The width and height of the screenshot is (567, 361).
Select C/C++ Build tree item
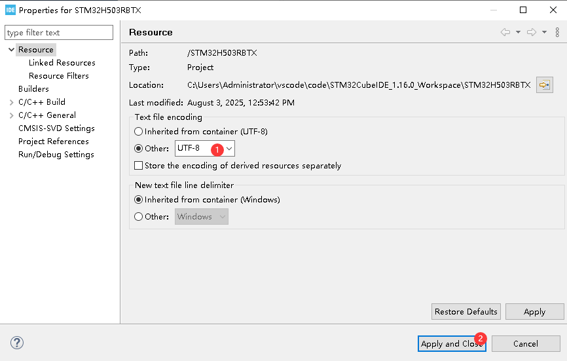tap(42, 102)
